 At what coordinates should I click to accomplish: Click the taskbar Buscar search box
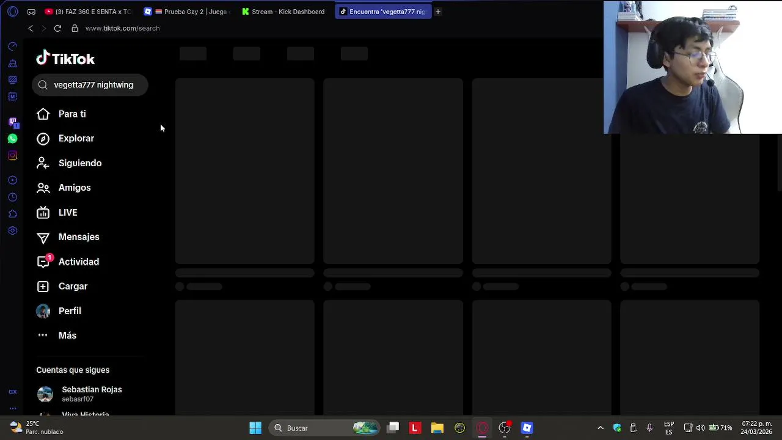point(324,428)
